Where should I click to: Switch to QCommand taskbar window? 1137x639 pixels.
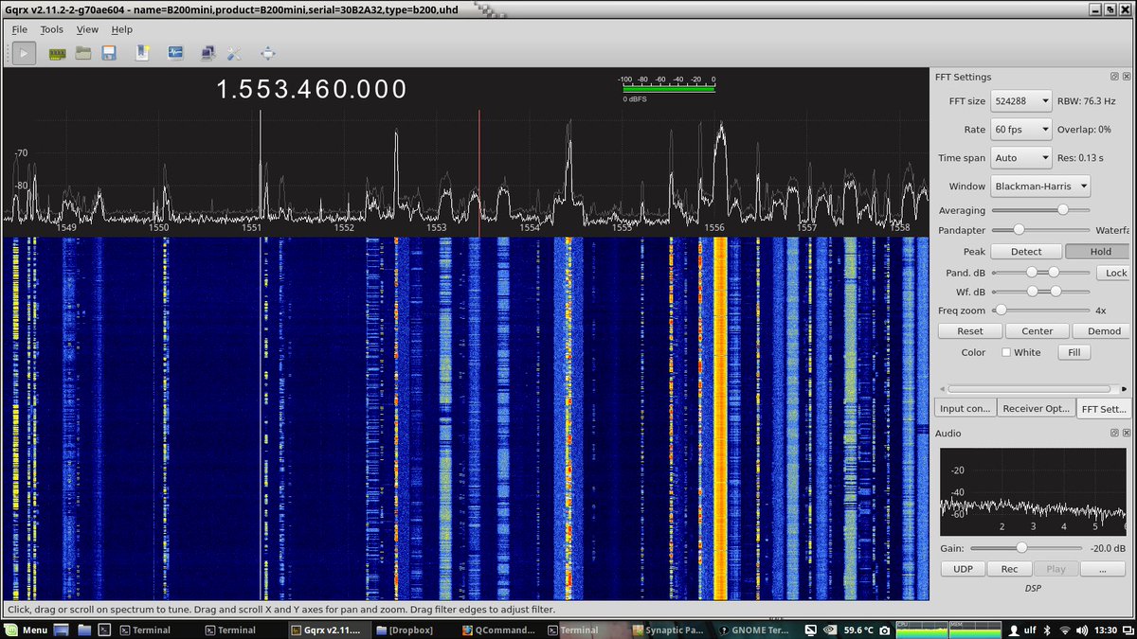coord(499,630)
